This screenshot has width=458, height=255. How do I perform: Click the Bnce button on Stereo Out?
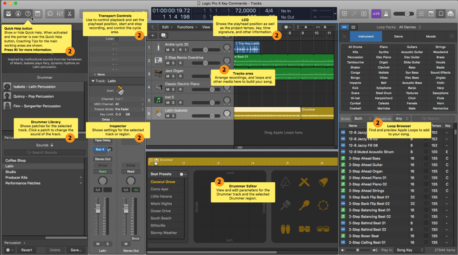tap(136, 238)
